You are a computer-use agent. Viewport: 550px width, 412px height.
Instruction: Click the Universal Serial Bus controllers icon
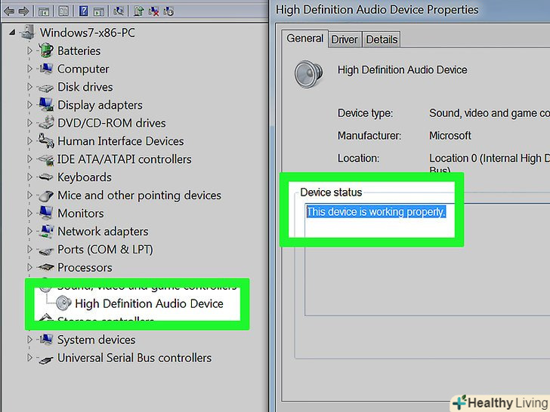click(46, 358)
